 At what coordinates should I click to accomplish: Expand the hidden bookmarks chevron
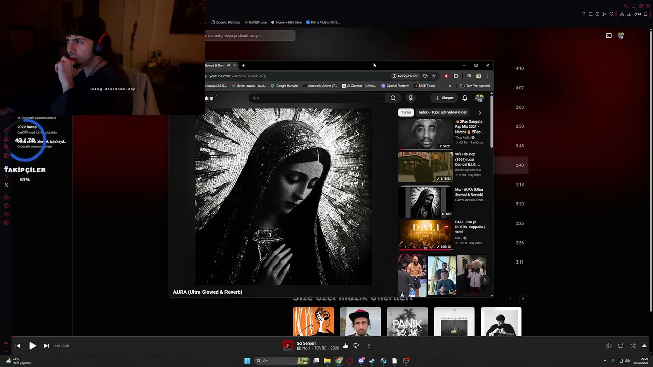coord(450,86)
